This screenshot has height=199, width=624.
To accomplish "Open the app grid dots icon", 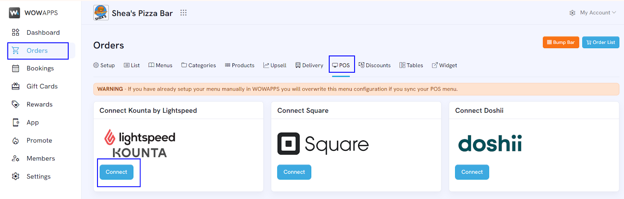I will [183, 13].
